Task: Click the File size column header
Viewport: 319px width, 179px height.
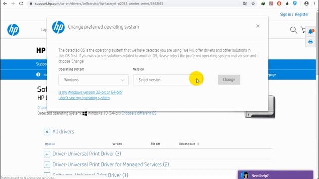Action: click(x=156, y=144)
